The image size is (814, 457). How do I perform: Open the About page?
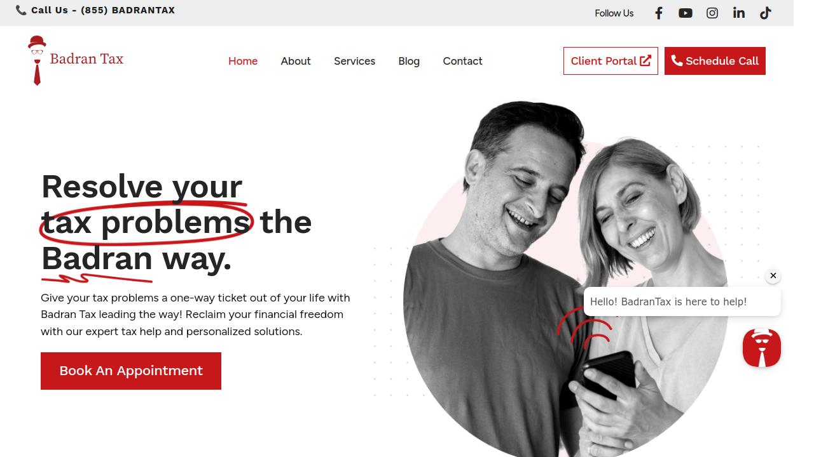click(296, 61)
